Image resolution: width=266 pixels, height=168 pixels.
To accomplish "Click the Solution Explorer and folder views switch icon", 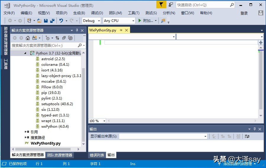I will pyautogui.click(x=35, y=38).
